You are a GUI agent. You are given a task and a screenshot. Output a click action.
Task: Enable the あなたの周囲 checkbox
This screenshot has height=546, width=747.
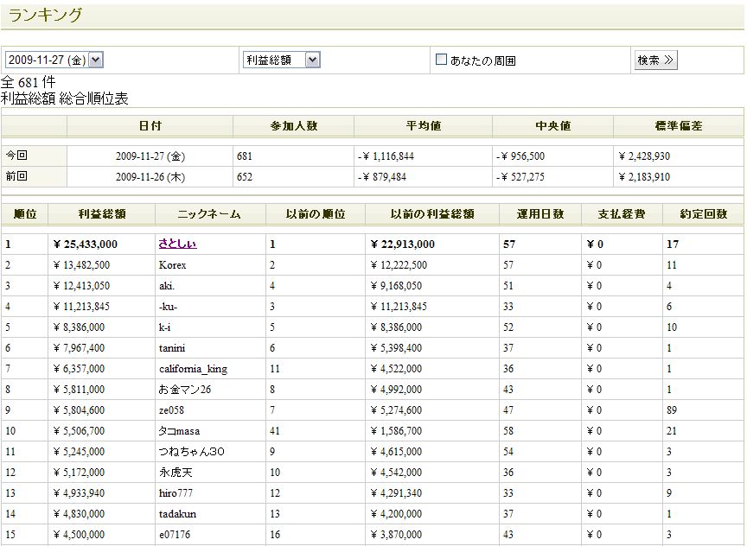click(441, 60)
